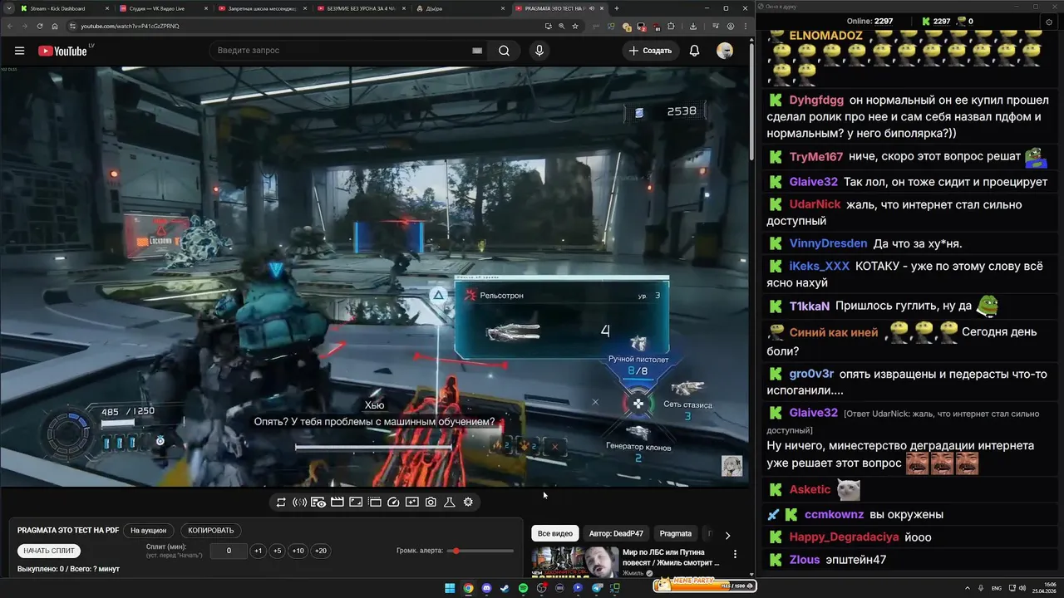1064x598 pixels.
Task: Open the on-screen keyboard in search box
Action: [x=477, y=51]
